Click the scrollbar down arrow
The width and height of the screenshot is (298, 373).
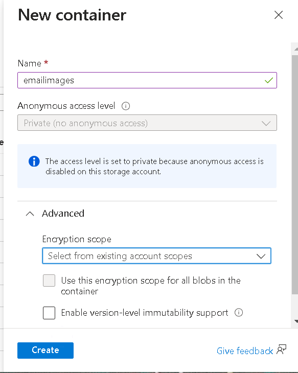tap(296, 321)
